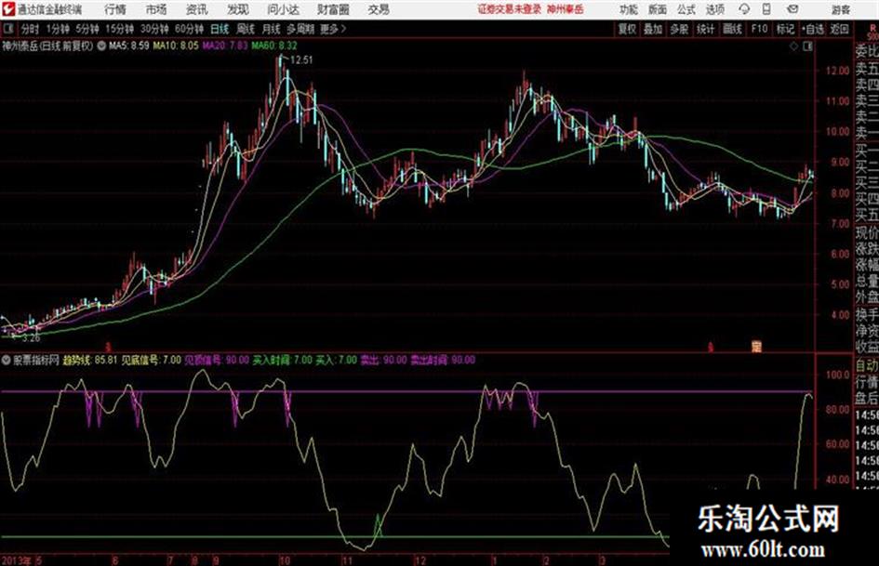Expand the 更多 periods list
Screen dimensions: 879x566
(333, 29)
